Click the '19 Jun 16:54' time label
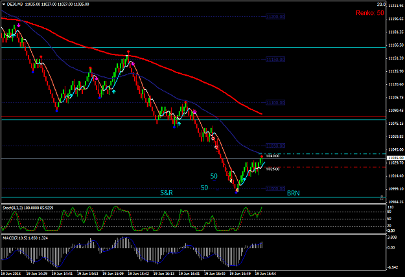 (x=265, y=273)
